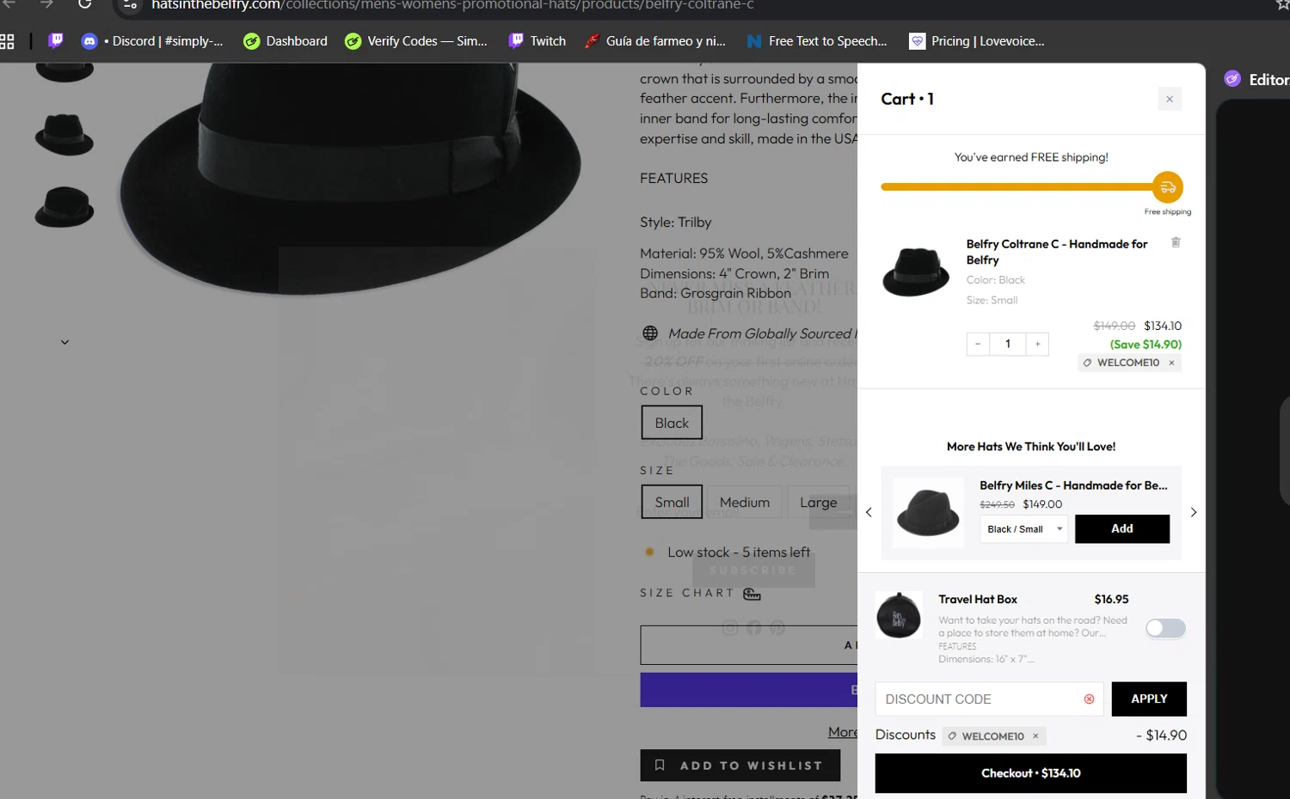Screen dimensions: 1290x799
Task: Show previous recommended hat
Action: click(x=869, y=512)
